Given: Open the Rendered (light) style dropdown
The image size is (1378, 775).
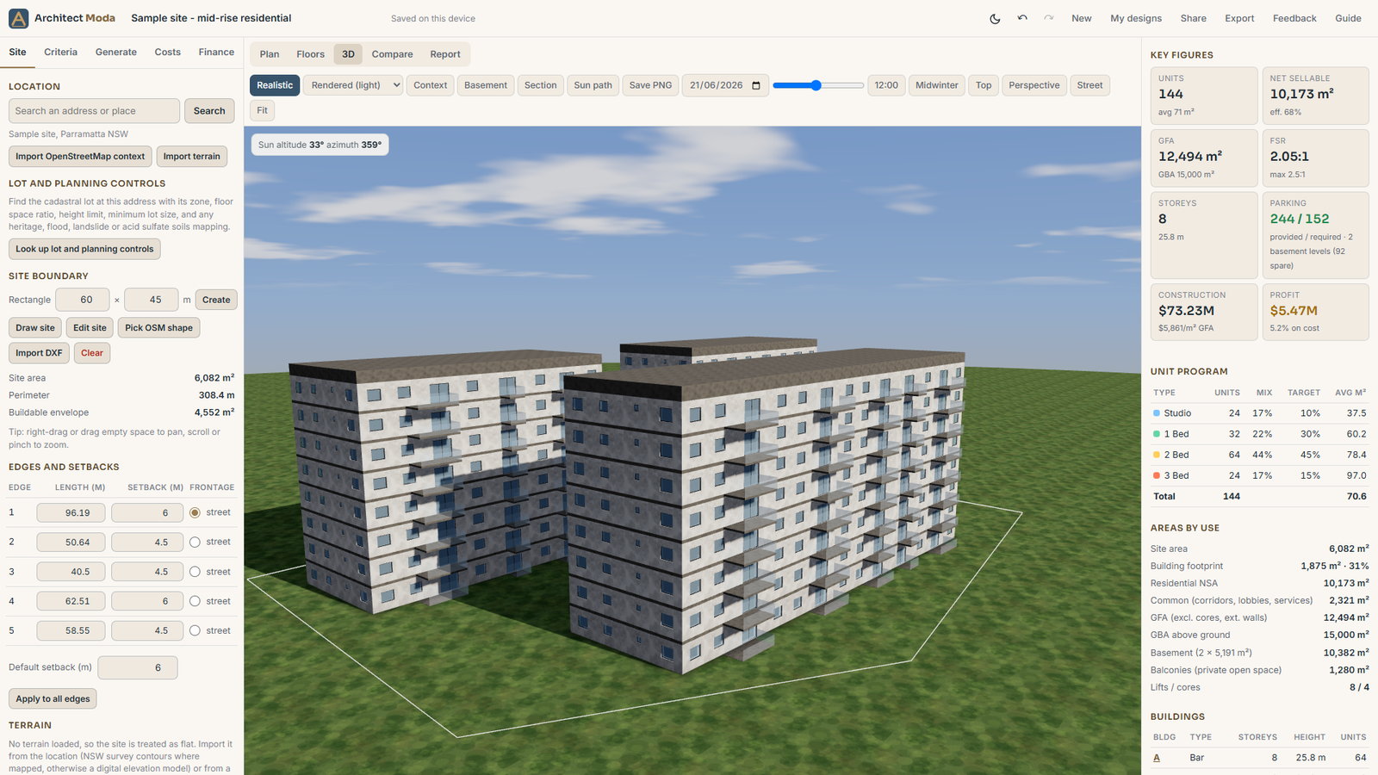Looking at the screenshot, I should pos(353,85).
